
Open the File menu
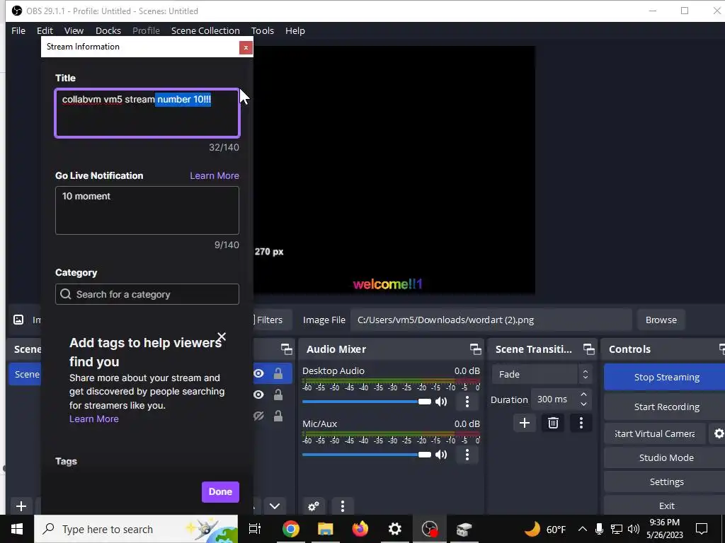point(18,30)
